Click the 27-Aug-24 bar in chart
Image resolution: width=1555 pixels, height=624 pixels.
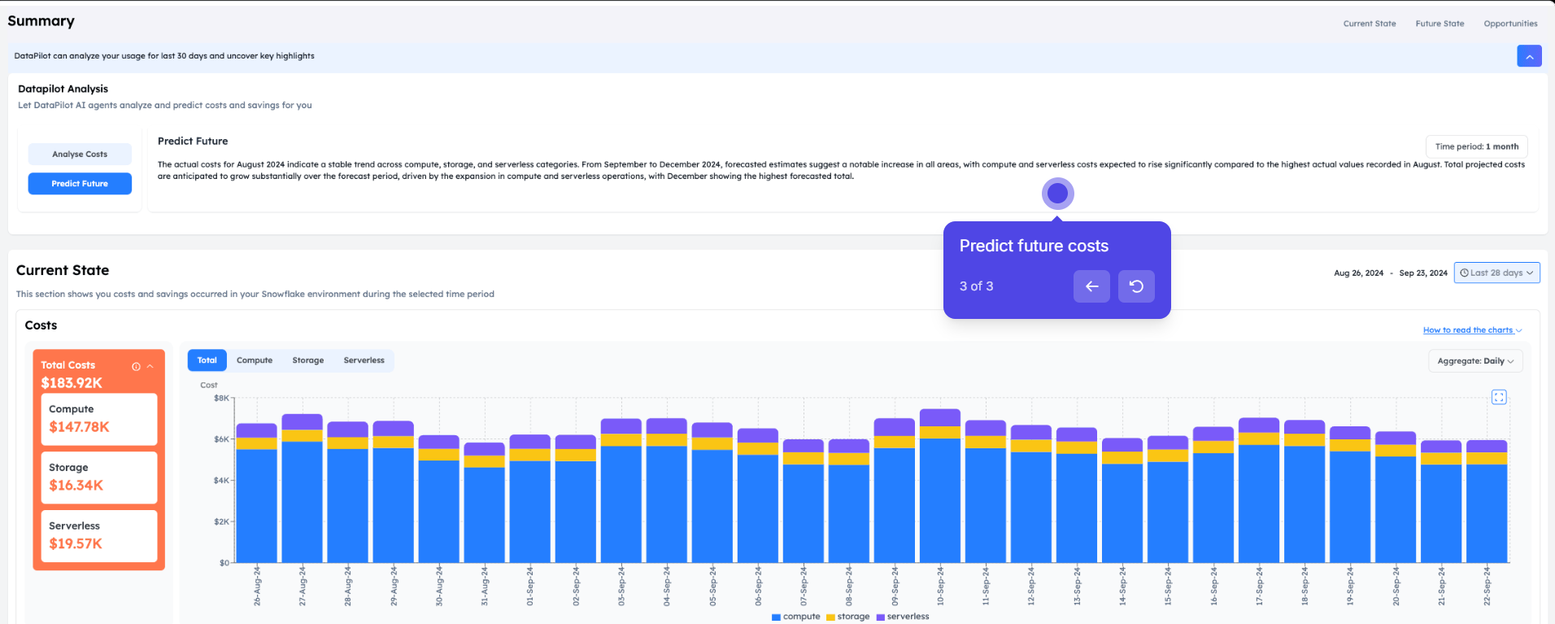[x=303, y=488]
